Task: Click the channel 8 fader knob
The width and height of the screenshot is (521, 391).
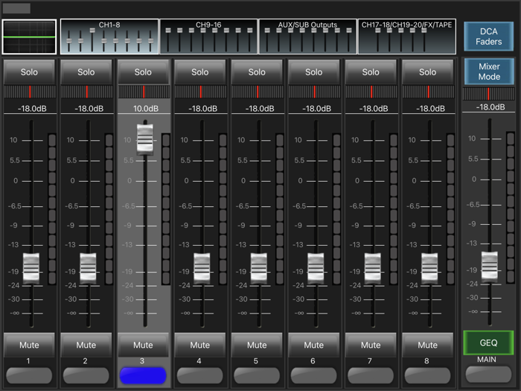Action: (x=429, y=268)
